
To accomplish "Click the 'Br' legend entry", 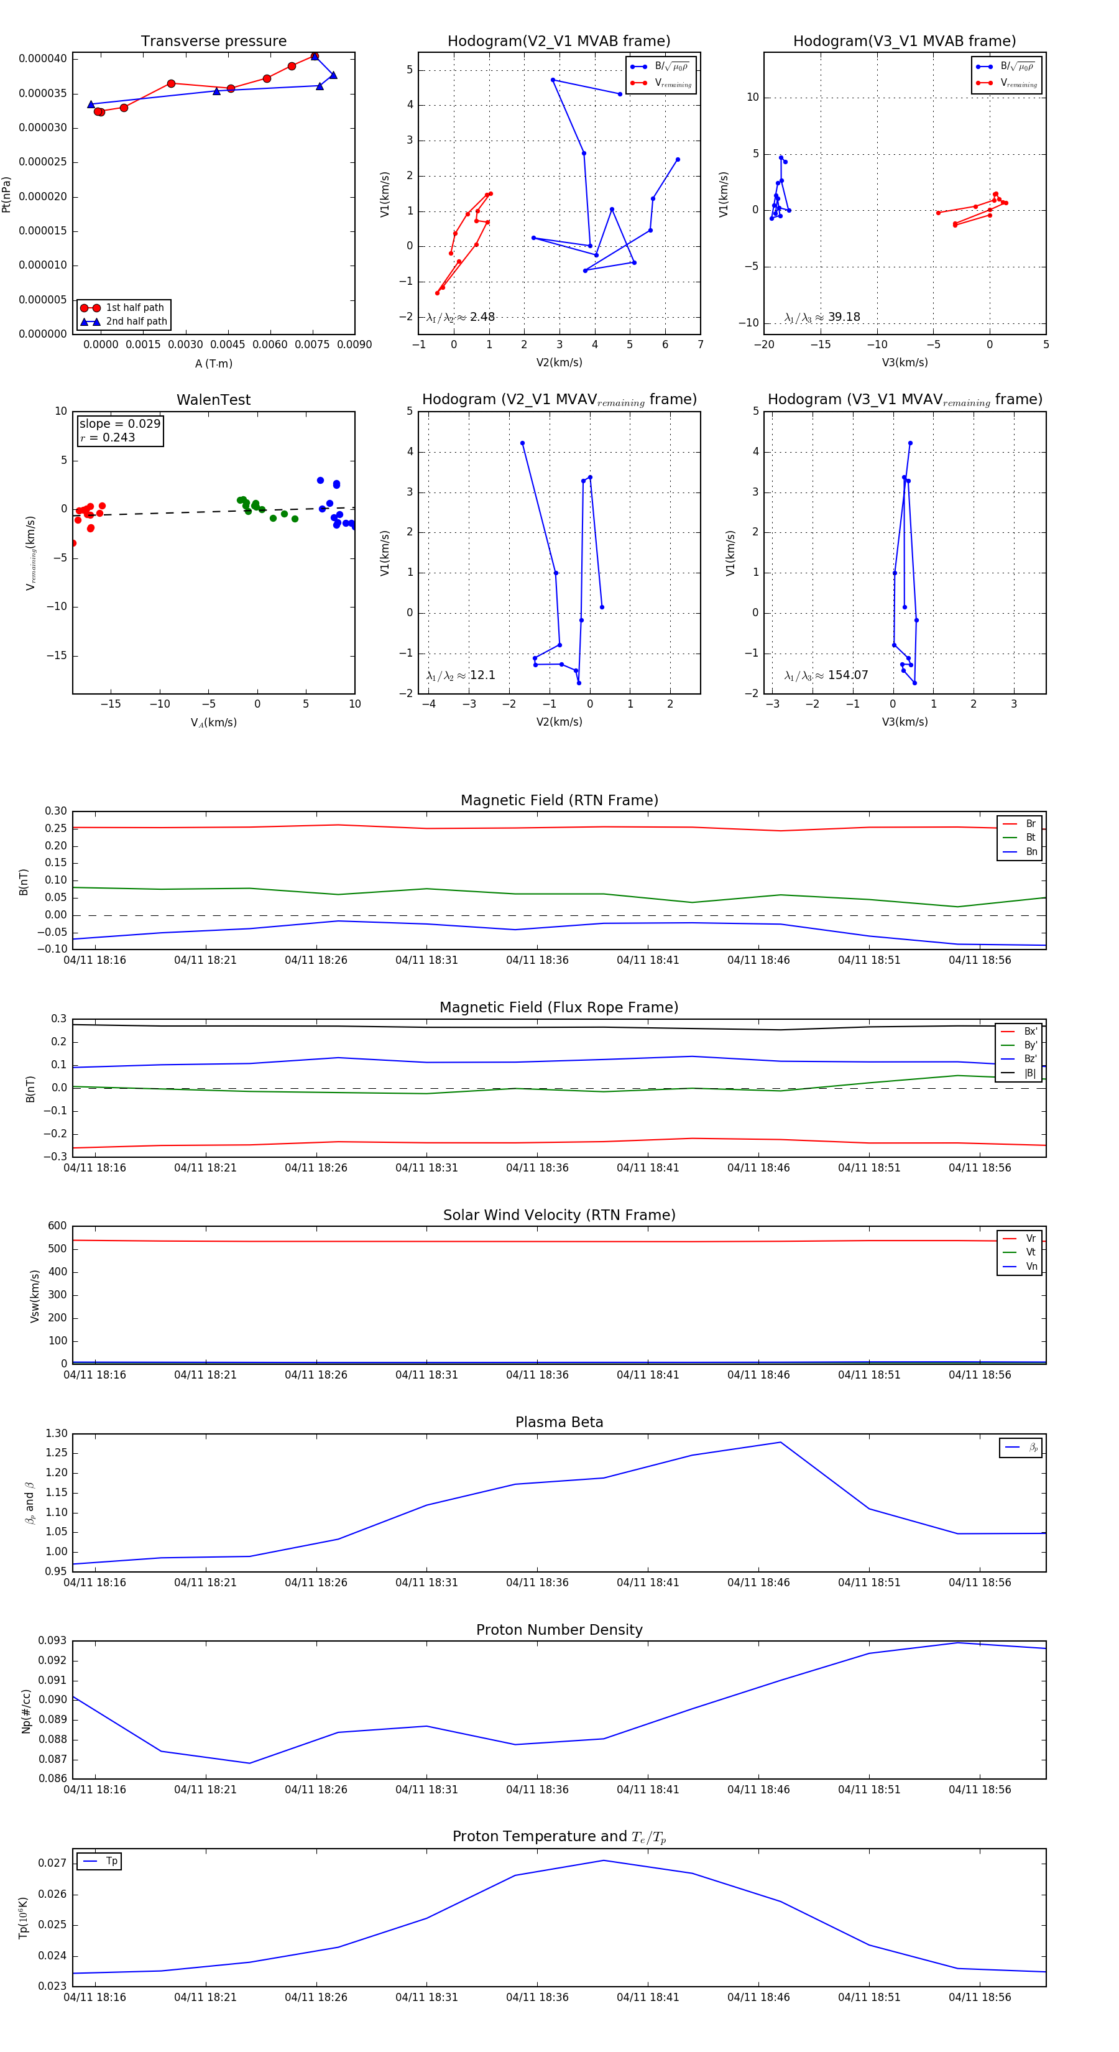I will [1021, 824].
